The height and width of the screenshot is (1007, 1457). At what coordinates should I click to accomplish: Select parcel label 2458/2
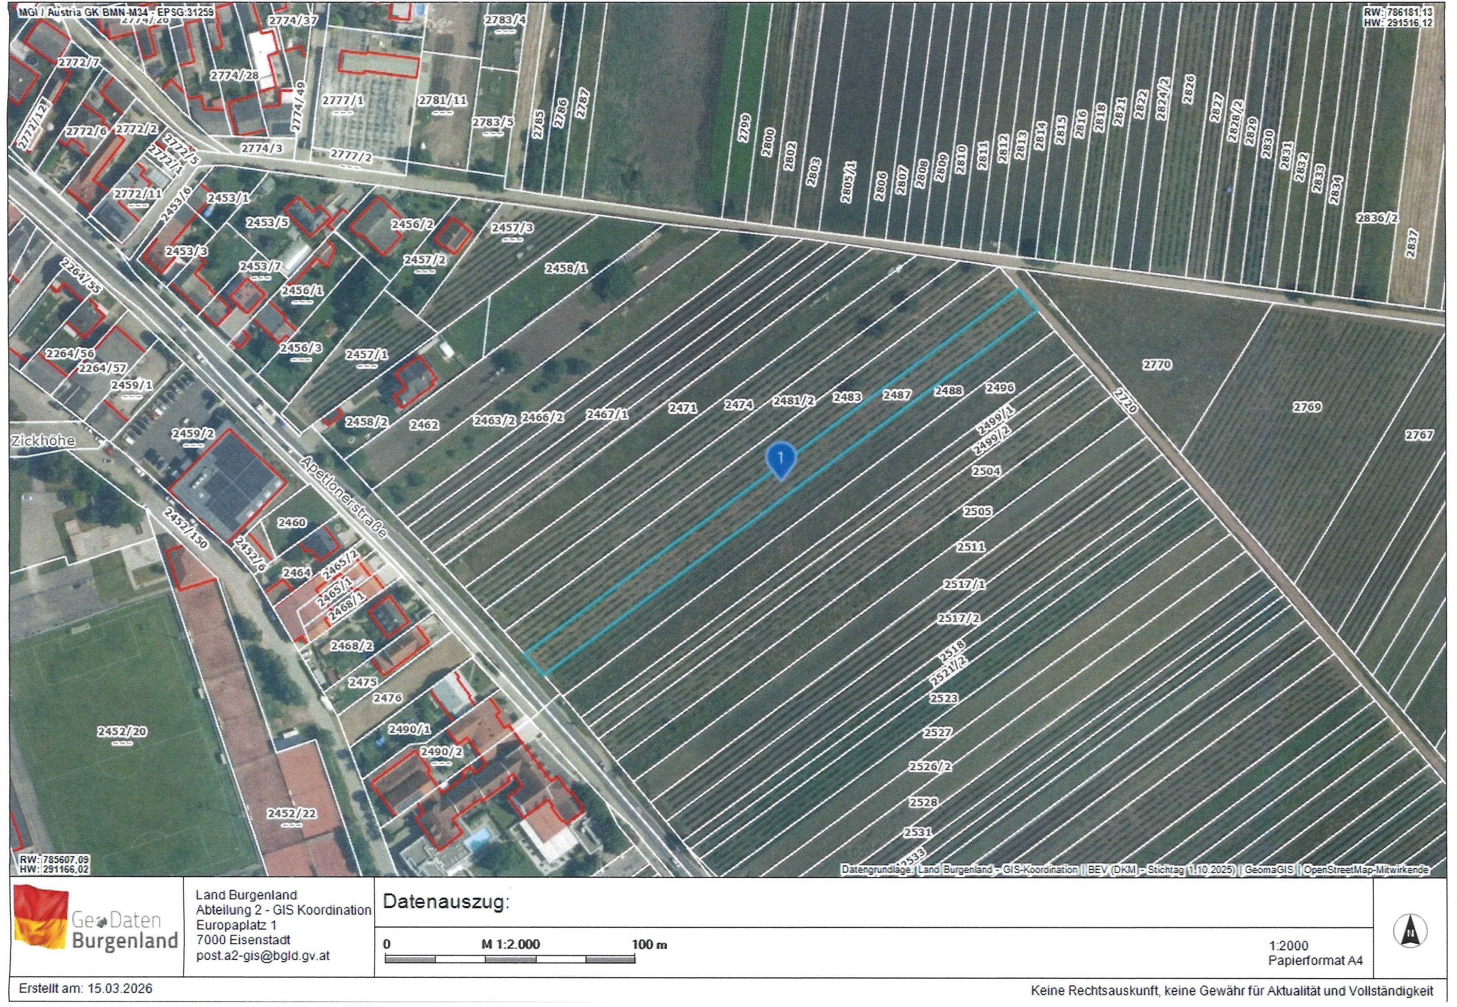pyautogui.click(x=366, y=421)
